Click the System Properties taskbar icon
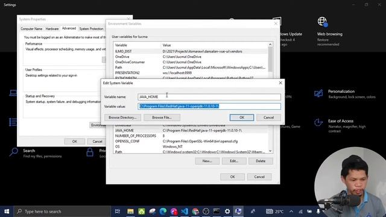The width and height of the screenshot is (386, 217). click(x=238, y=212)
